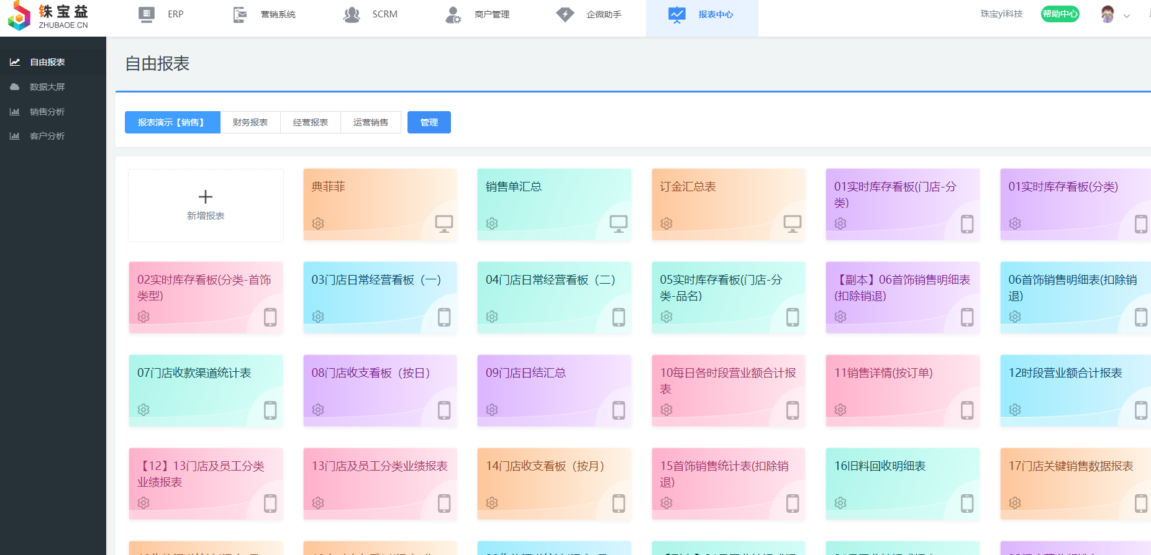This screenshot has width=1151, height=555.
Task: Click the 商户管理 user-gear icon
Action: (x=453, y=14)
